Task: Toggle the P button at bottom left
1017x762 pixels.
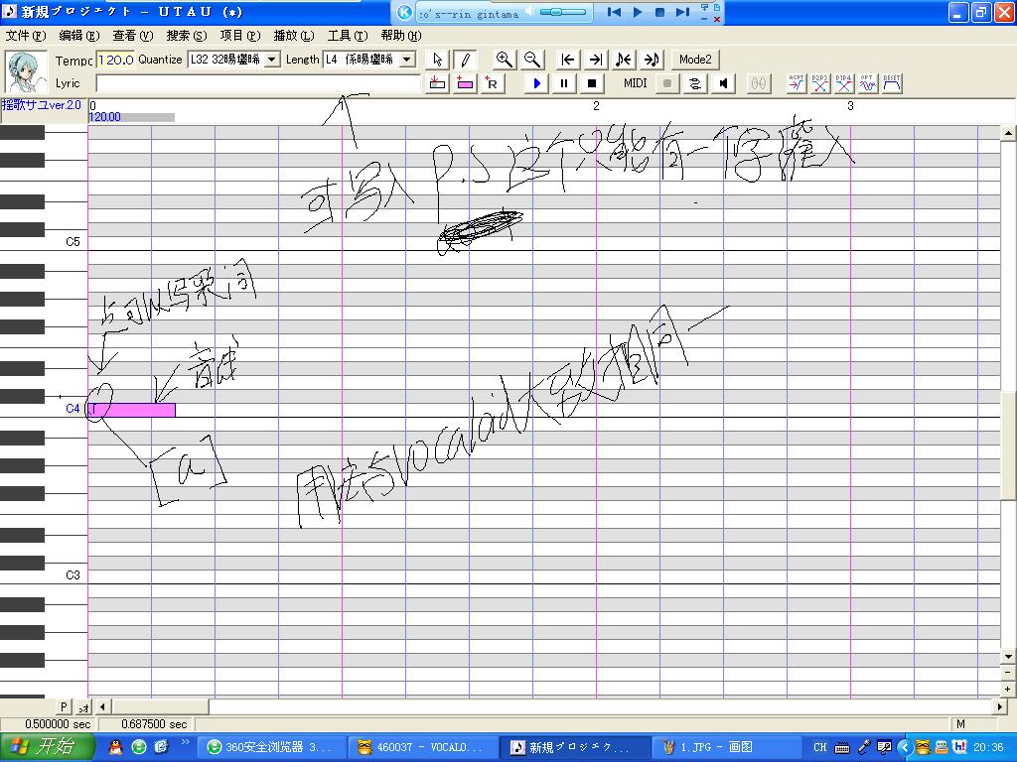Action: 64,706
